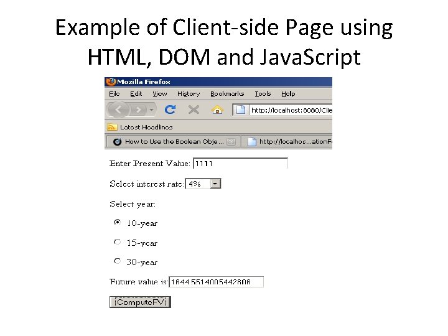Go forward with the forward arrow button

(x=139, y=110)
